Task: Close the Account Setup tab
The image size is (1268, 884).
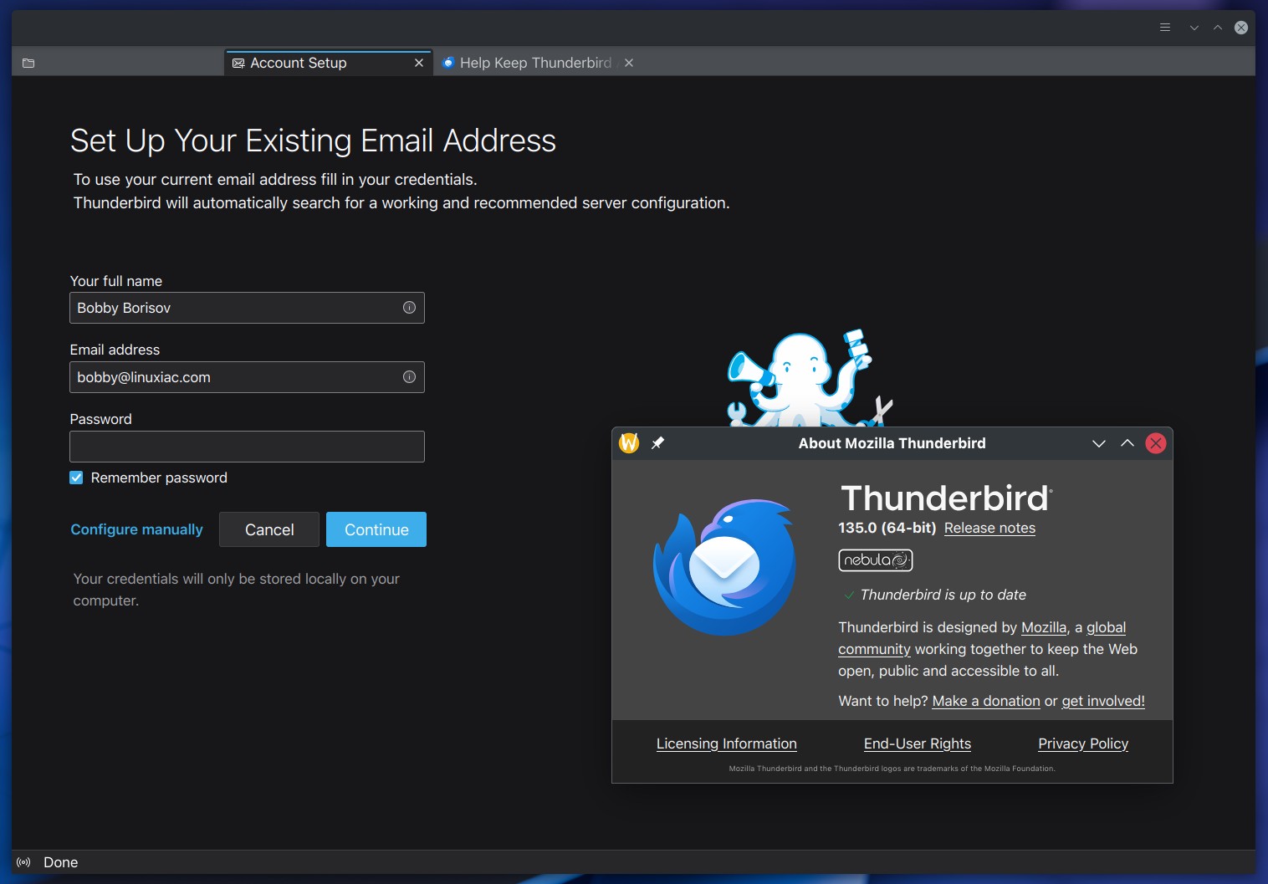Action: coord(419,63)
